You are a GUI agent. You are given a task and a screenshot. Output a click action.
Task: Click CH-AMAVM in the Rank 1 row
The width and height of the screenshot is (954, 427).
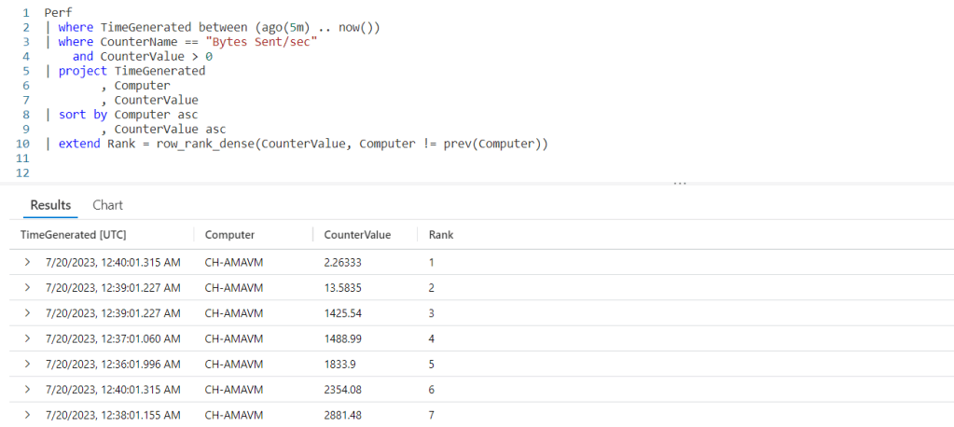pyautogui.click(x=234, y=262)
